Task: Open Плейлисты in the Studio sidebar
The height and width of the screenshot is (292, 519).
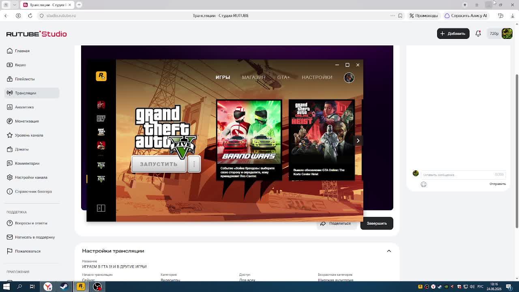Action: (x=32, y=79)
